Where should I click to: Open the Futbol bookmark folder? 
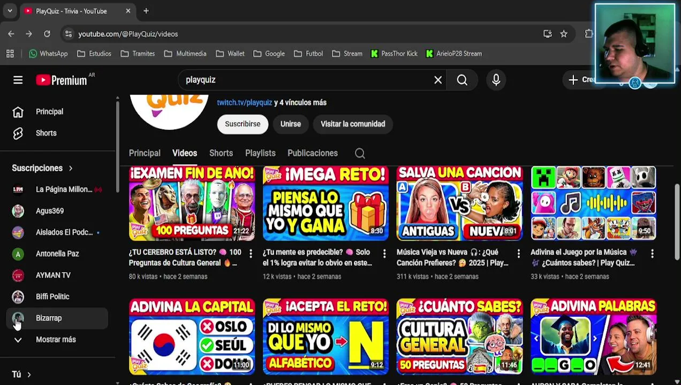click(308, 53)
